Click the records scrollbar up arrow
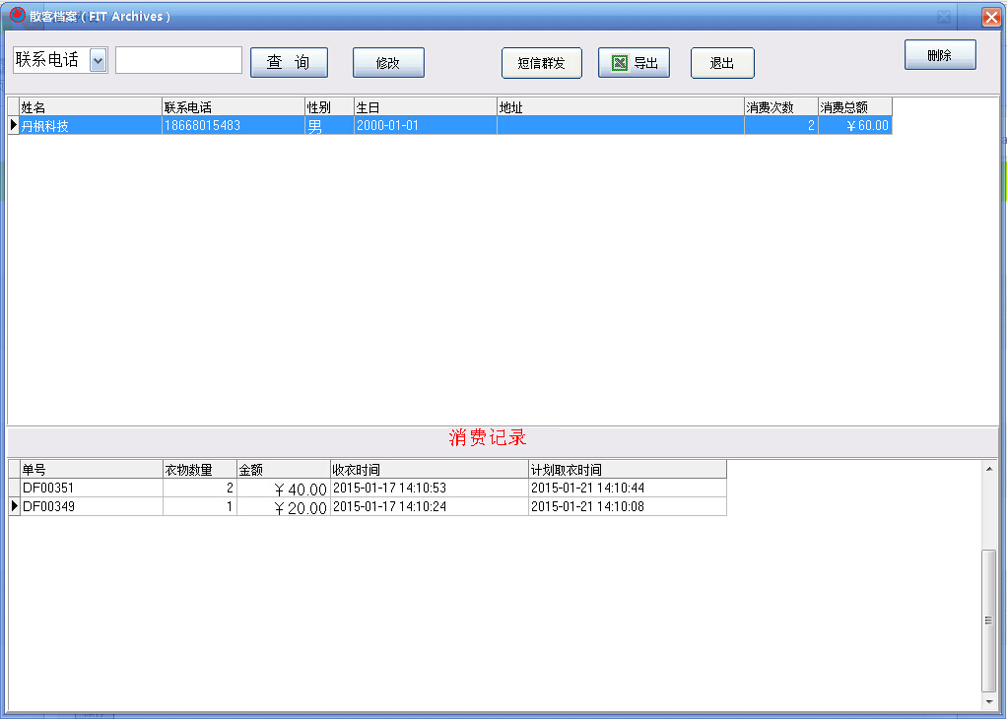The image size is (1007, 719). point(989,469)
